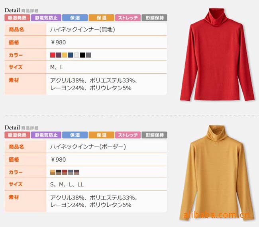Click the top blue 保湿 badge

click(75, 18)
